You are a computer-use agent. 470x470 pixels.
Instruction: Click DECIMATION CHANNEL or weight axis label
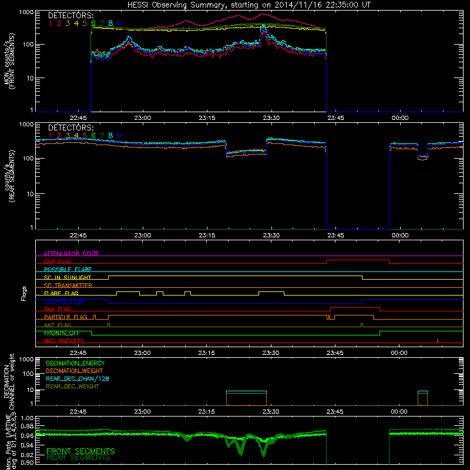tap(9, 381)
